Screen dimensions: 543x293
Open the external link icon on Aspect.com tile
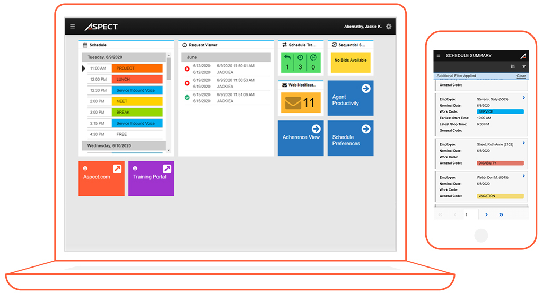coord(117,169)
